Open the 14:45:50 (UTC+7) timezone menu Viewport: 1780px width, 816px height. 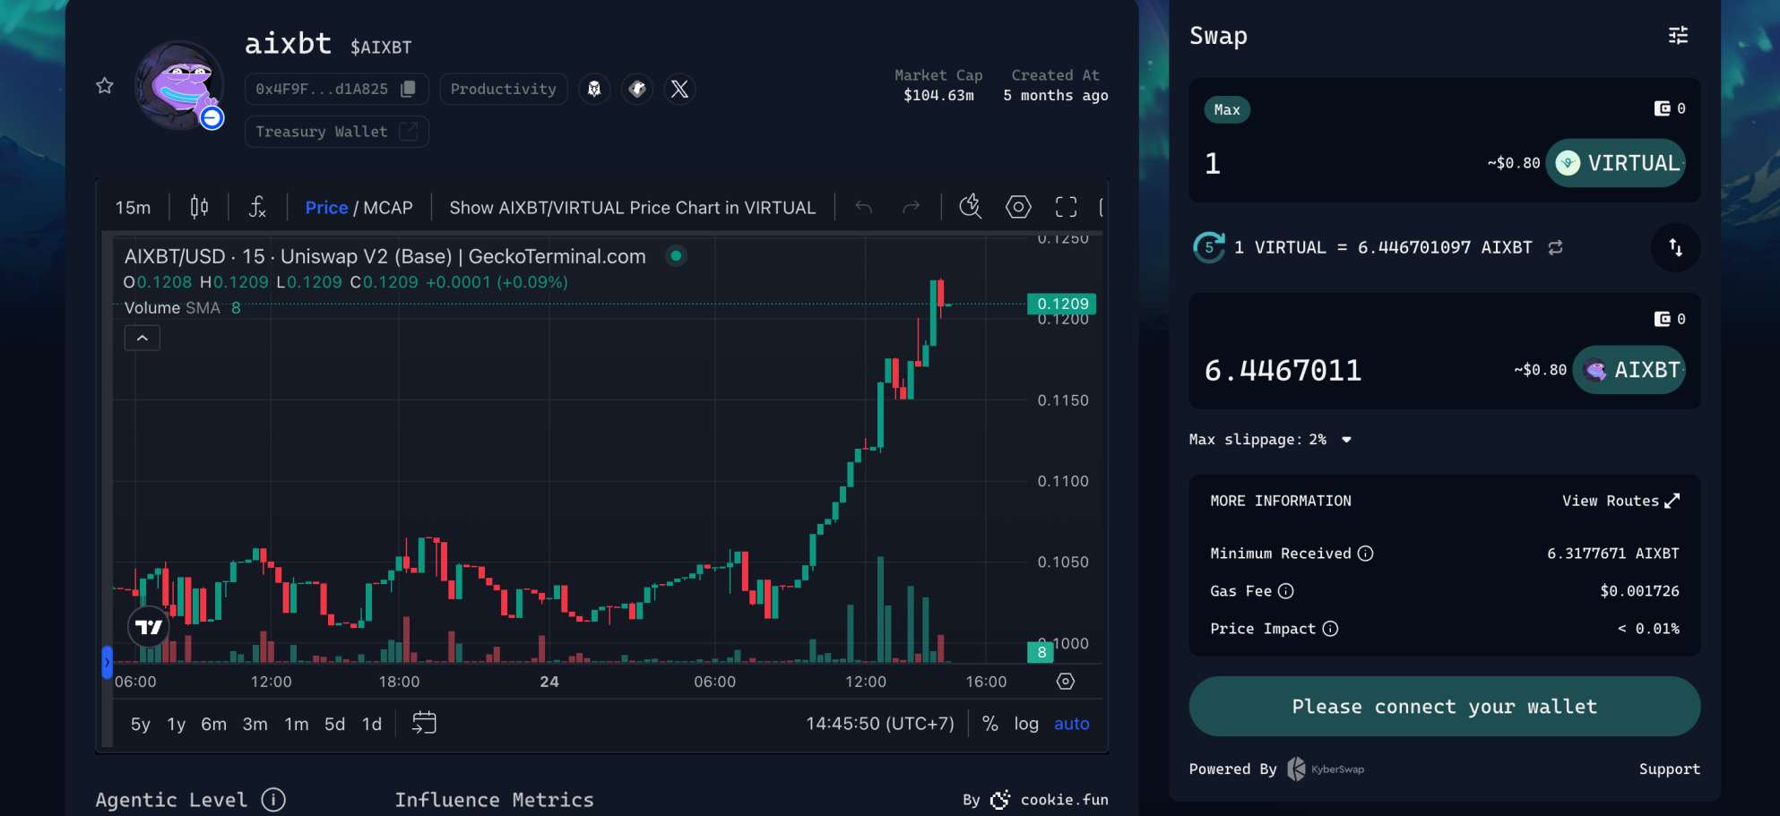pyautogui.click(x=880, y=724)
